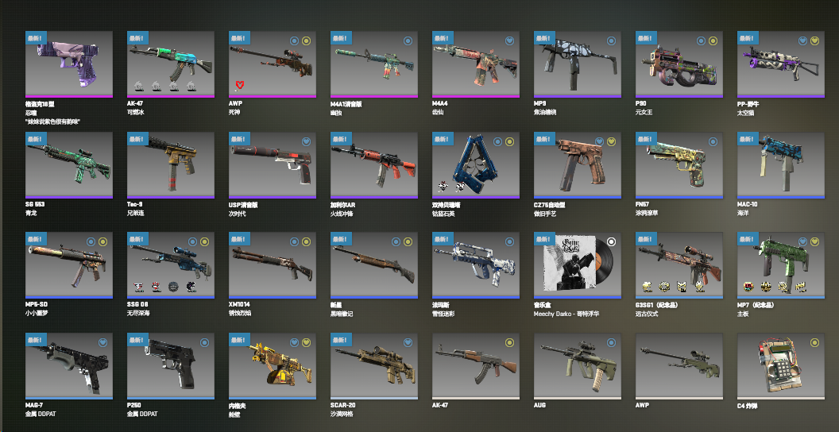Click the yellow circle icon on the C4 炸弹 item
Viewport: 839px width, 432px height.
coord(814,343)
